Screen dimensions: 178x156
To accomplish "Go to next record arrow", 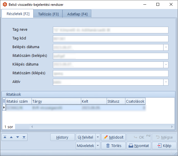I will pyautogui.click(x=18, y=137).
